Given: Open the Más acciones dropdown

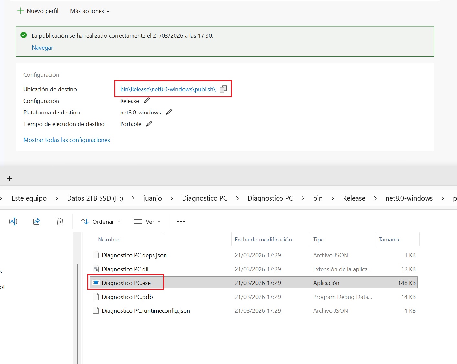Looking at the screenshot, I should (x=90, y=11).
